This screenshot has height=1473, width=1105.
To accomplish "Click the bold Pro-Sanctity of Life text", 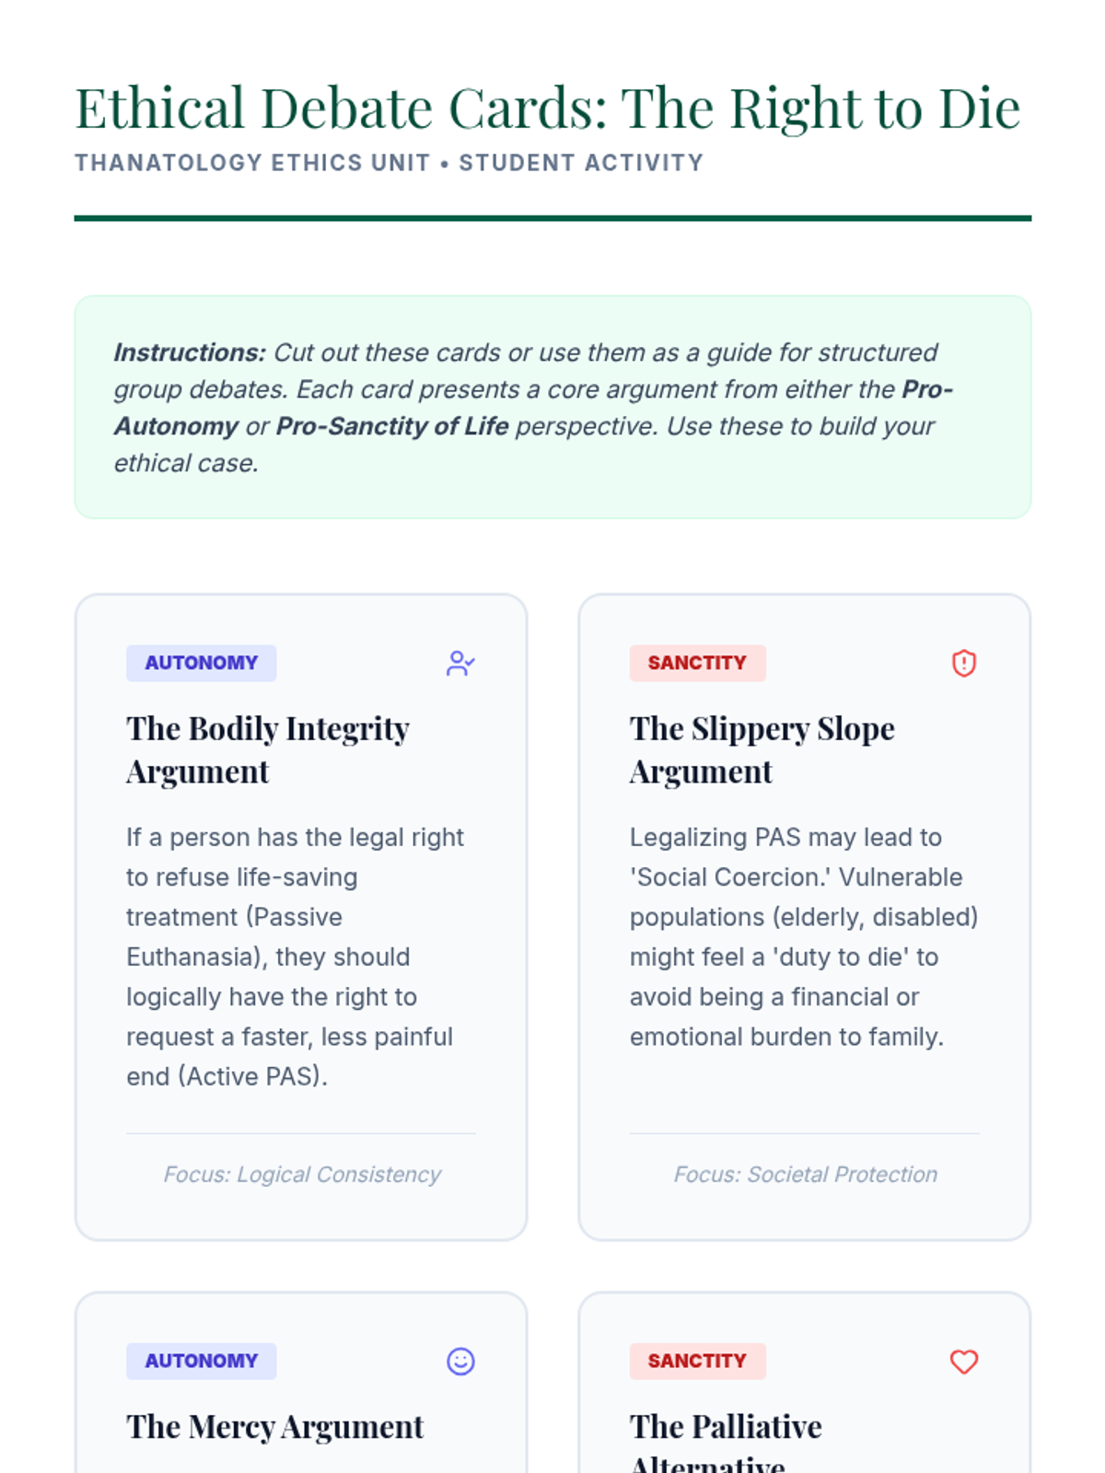I will point(392,426).
